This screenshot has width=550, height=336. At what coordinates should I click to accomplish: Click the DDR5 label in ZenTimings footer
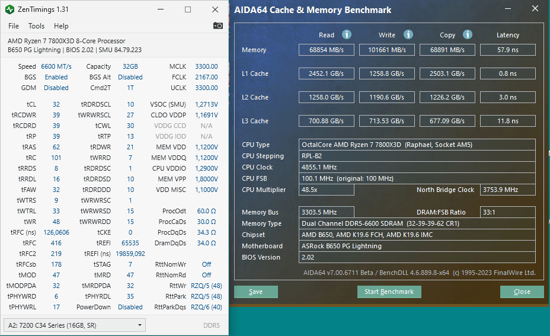[212, 325]
